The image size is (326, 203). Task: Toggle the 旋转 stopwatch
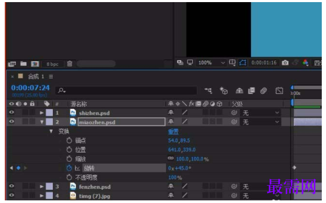pos(69,168)
